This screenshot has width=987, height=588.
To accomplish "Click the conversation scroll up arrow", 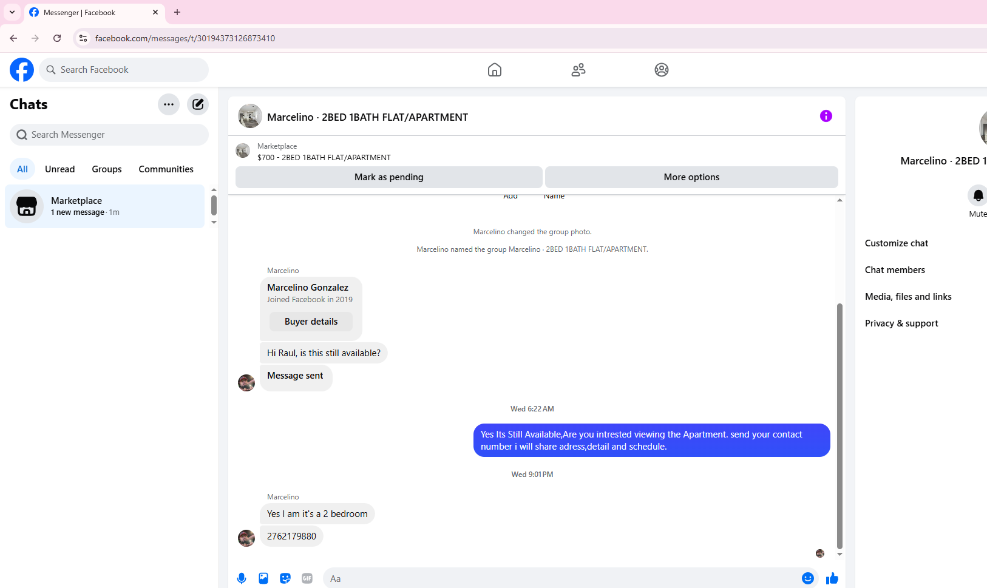I will tap(839, 200).
